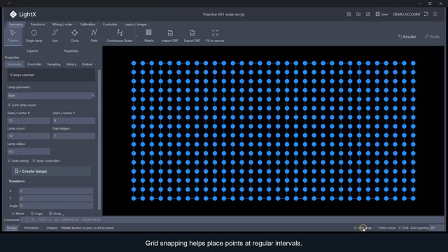Image resolution: width=448 pixels, height=252 pixels.
Task: Click the logout arrow beside DEMO ACCOUNT
Action: tap(426, 14)
